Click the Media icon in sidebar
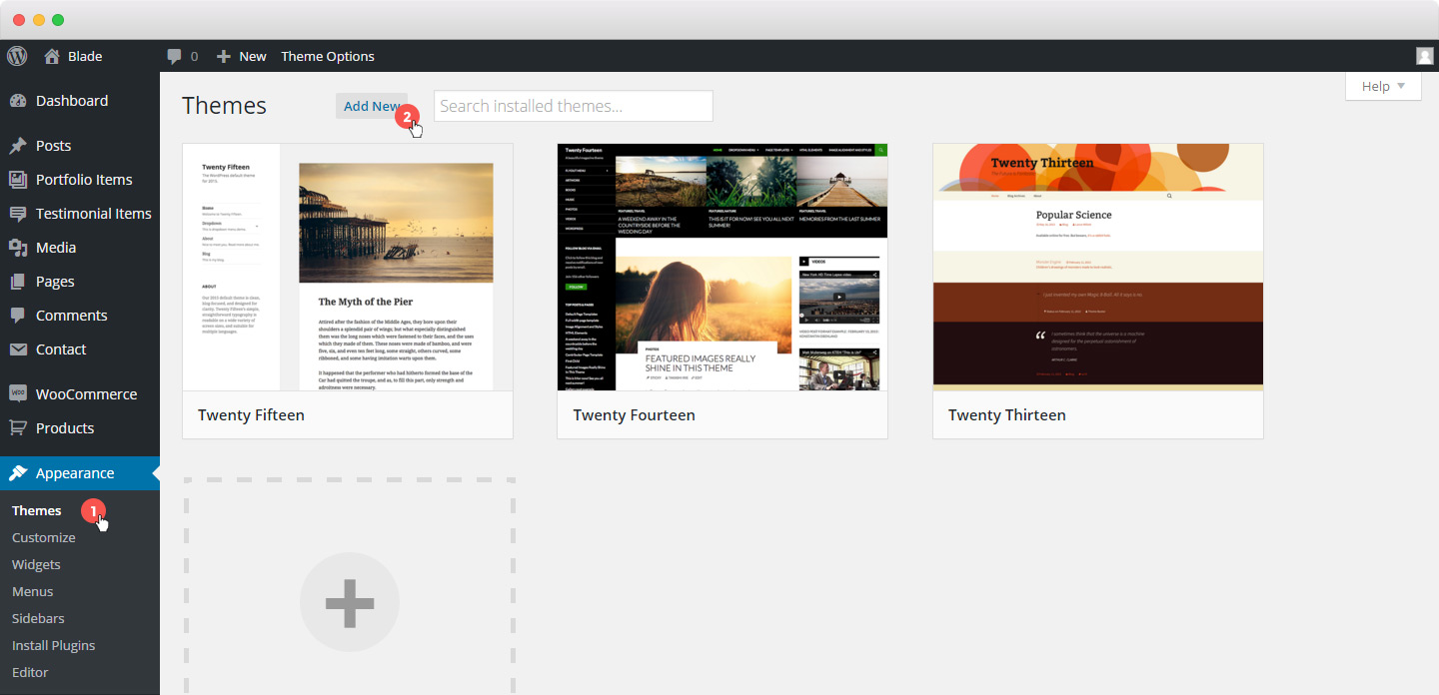Screen dimensions: 1439x695 [x=18, y=248]
